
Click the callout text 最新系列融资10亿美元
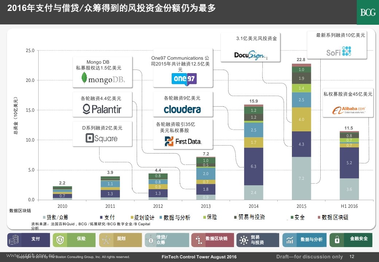341,35
